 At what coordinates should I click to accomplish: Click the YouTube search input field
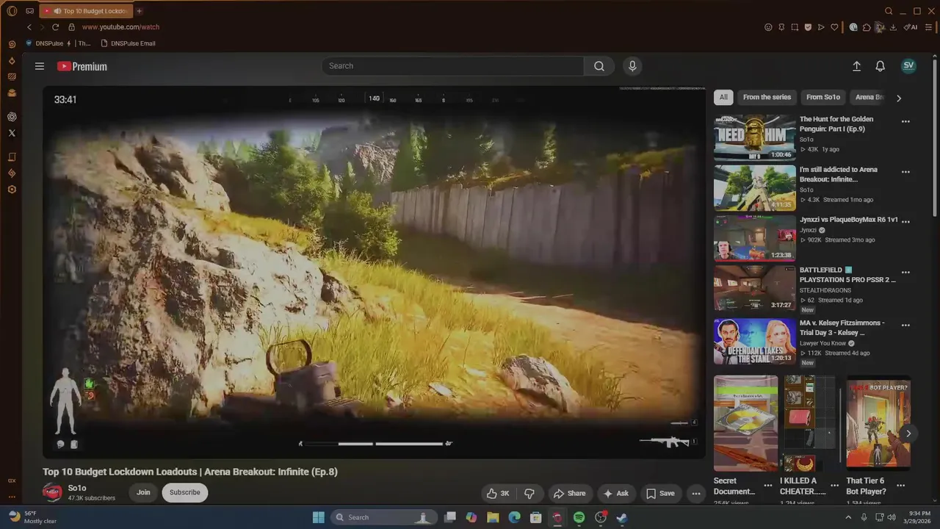coord(453,66)
